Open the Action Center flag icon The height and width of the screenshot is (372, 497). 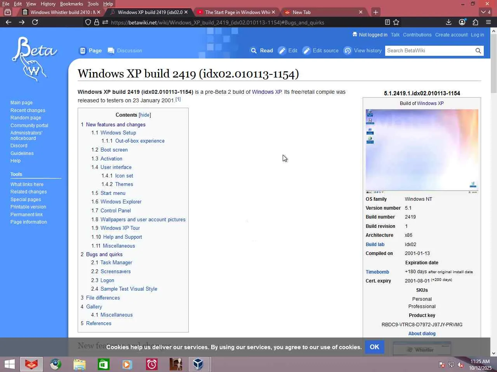[442, 365]
